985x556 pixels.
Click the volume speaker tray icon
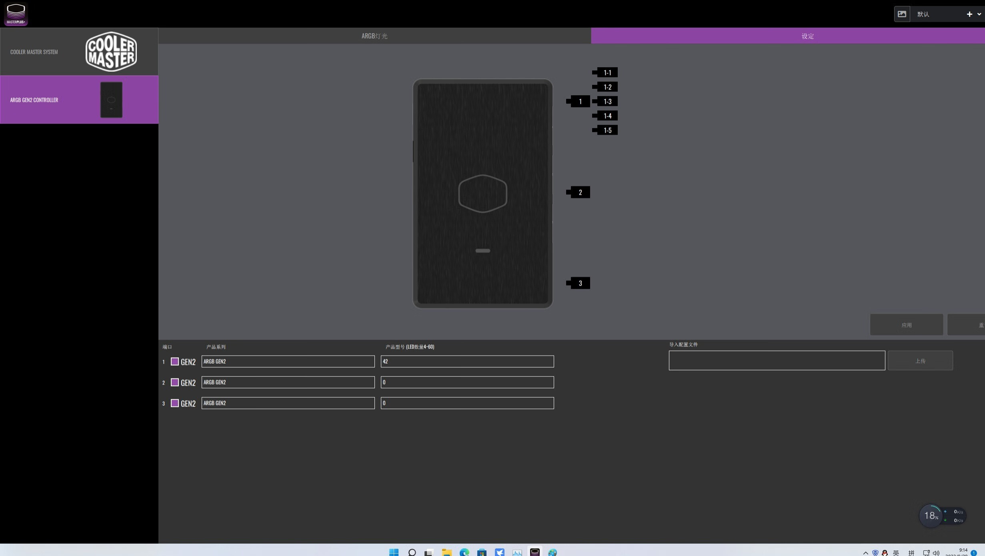coord(936,553)
